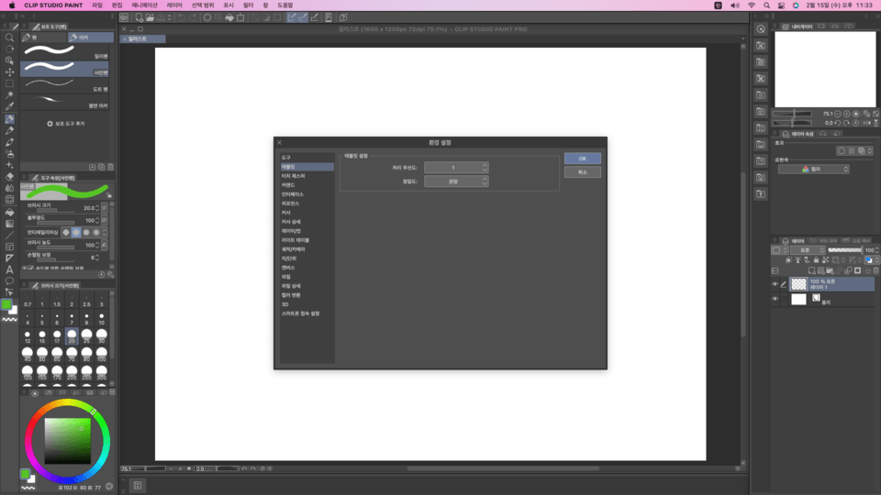Click 취소 cancel button in dialog
The image size is (881, 495).
click(582, 172)
